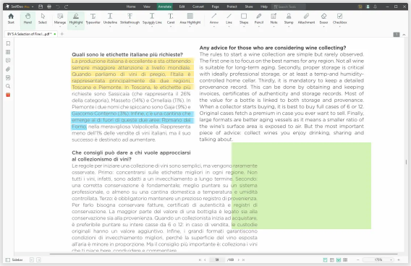Click the Pencil drawing tool
411x266 pixels.
tap(259, 19)
